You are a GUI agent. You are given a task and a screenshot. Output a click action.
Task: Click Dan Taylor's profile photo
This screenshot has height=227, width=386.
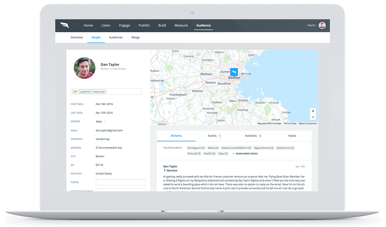pos(84,67)
